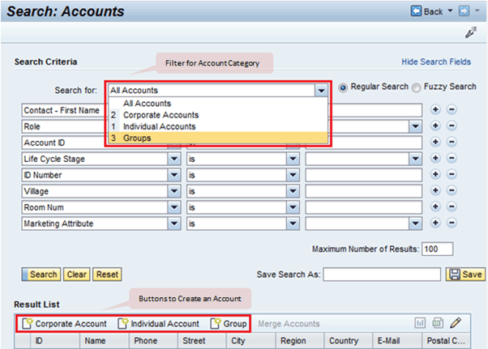
Task: Open the Village operator 'is' dropdown
Action: [293, 191]
